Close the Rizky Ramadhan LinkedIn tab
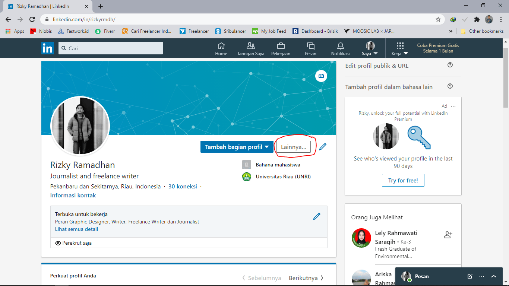The height and width of the screenshot is (286, 509). point(86,6)
